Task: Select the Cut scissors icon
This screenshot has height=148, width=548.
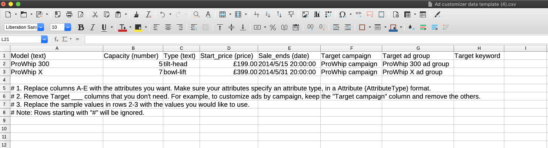Action: pyautogui.click(x=95, y=14)
